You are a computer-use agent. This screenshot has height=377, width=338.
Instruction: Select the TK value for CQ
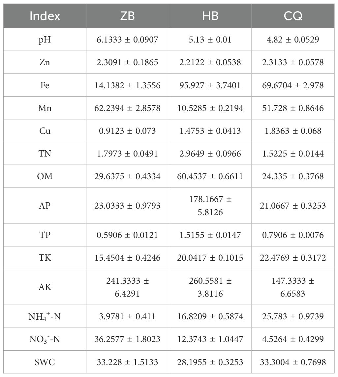tap(293, 258)
